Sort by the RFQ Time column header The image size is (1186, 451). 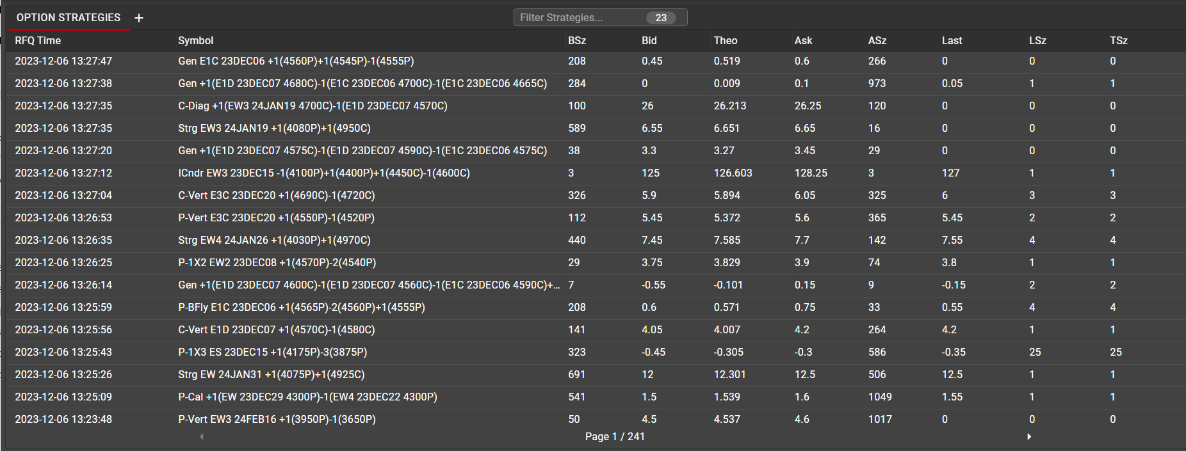pyautogui.click(x=38, y=40)
